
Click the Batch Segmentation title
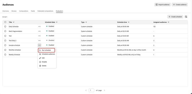[x=15, y=31]
